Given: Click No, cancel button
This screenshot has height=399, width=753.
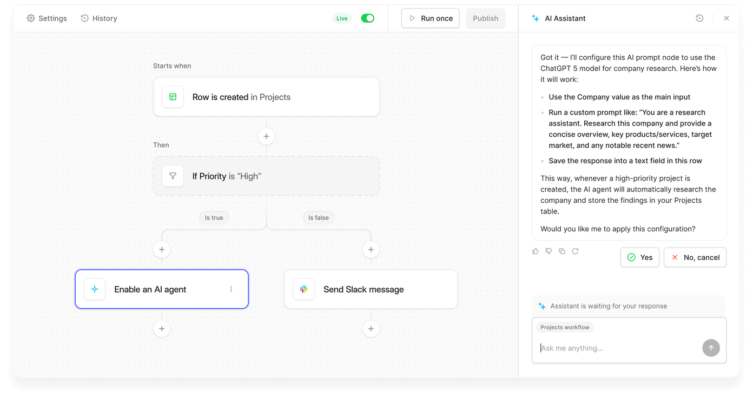Looking at the screenshot, I should pos(695,257).
